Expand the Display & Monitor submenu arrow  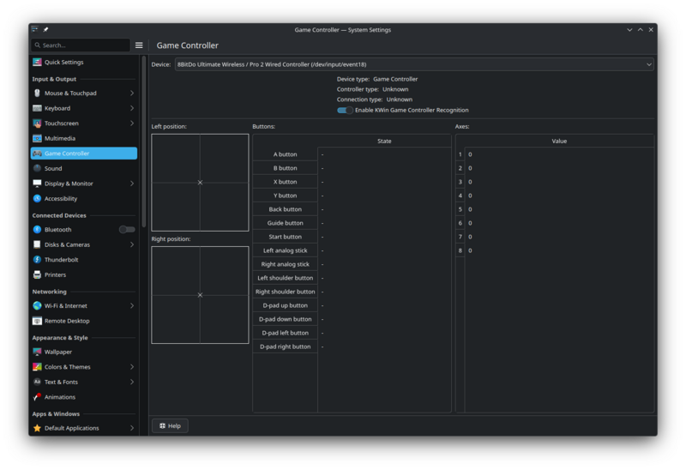pos(131,184)
